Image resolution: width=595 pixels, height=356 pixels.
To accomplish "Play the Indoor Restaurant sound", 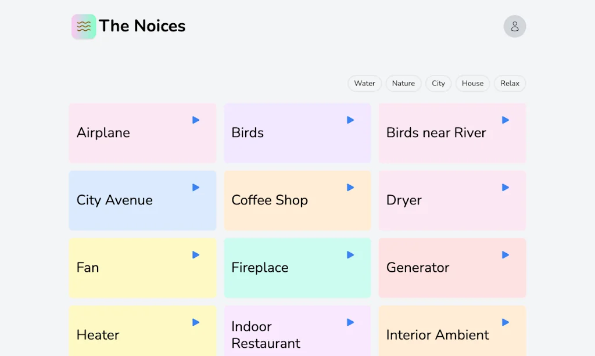I will click(x=350, y=322).
